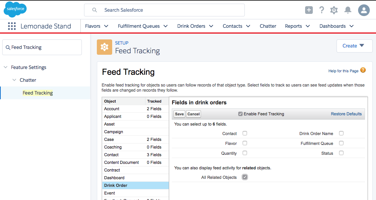Open the user profile avatar
The width and height of the screenshot is (376, 200).
(364, 10)
